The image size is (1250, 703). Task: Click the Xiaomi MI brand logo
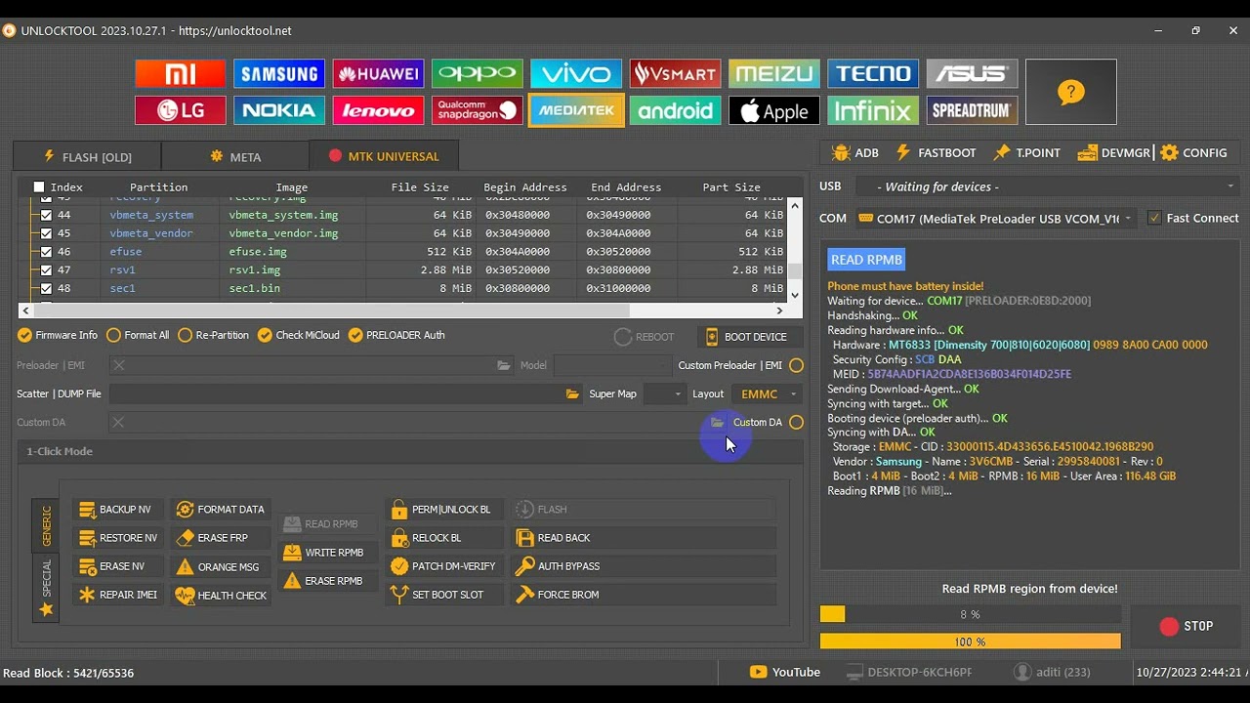[x=181, y=74]
